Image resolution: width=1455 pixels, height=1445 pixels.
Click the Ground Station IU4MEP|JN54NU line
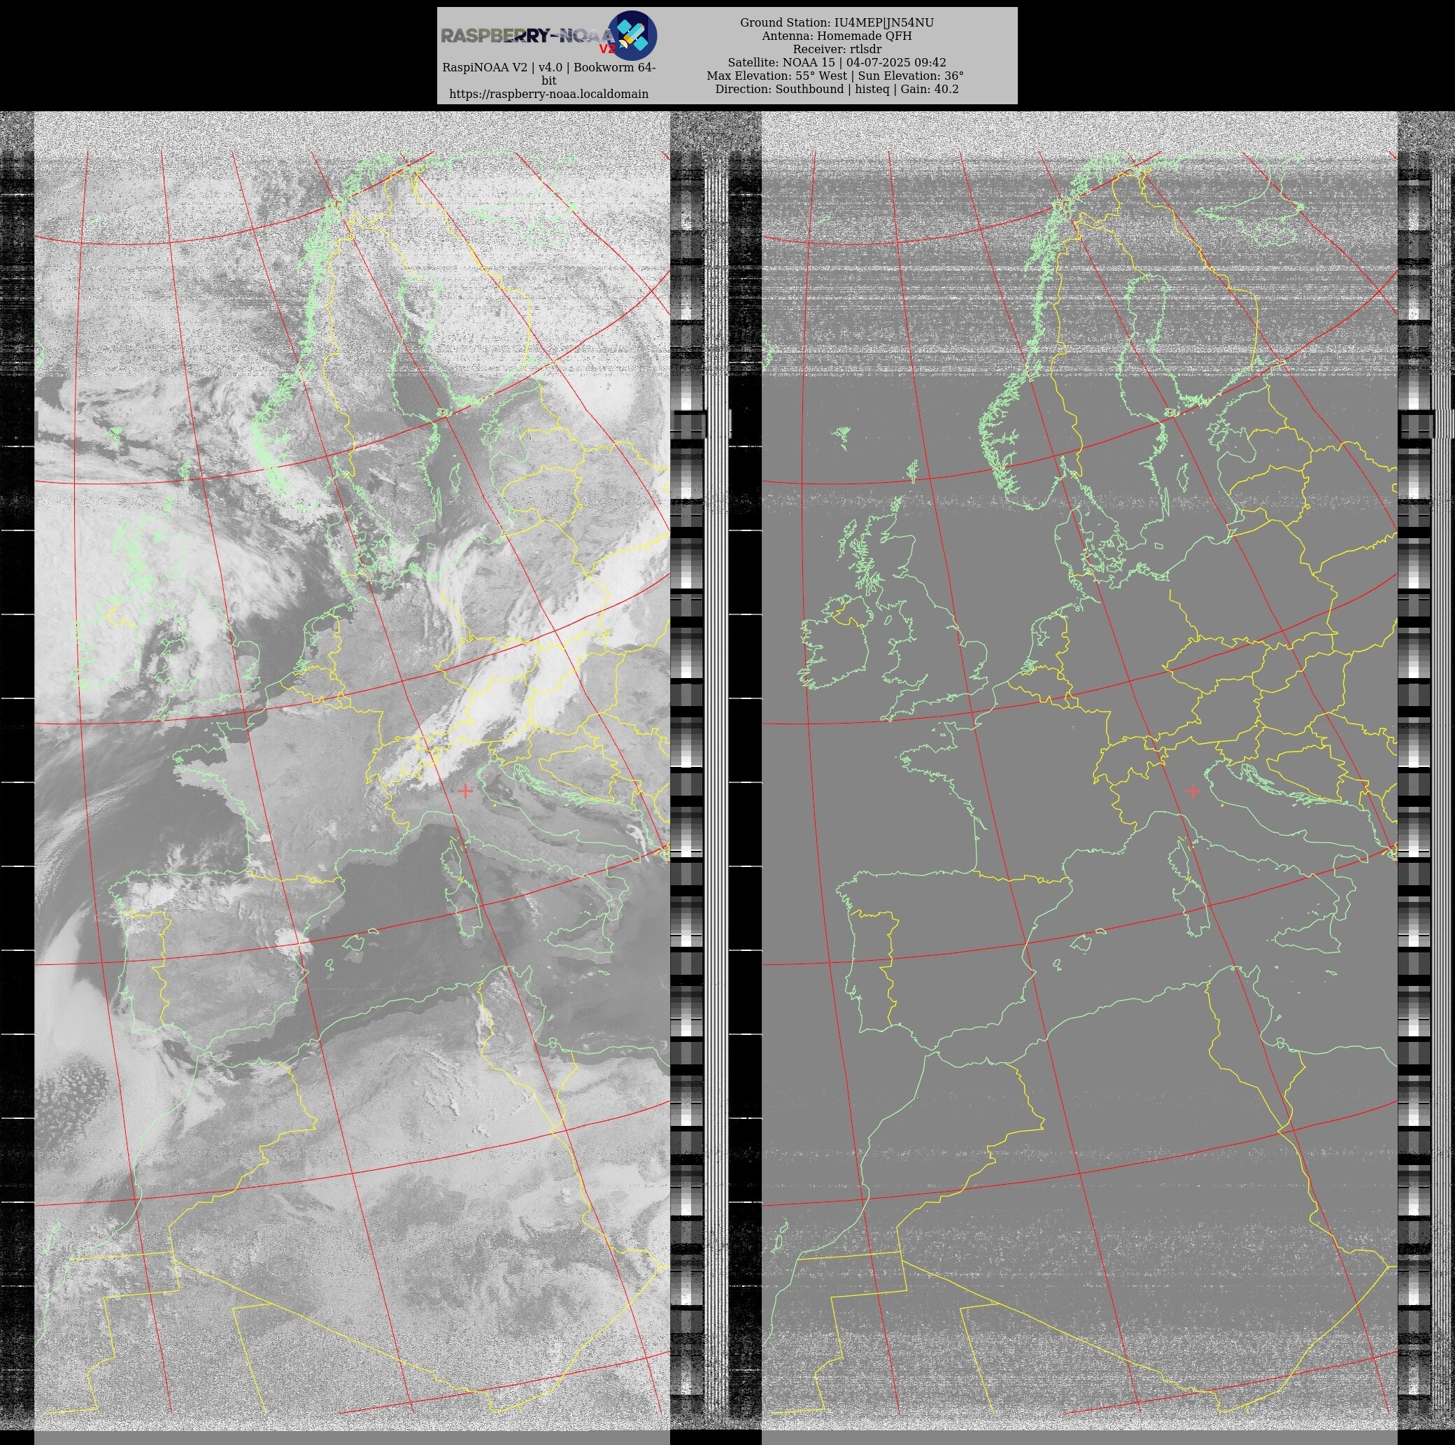click(x=837, y=22)
